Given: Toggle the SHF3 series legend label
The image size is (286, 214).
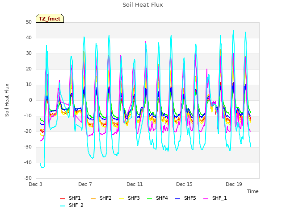Looking at the screenshot, I should tap(134, 198).
